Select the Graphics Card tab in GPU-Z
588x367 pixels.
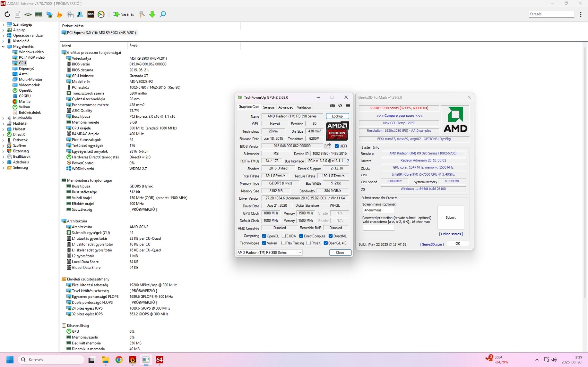tap(249, 107)
